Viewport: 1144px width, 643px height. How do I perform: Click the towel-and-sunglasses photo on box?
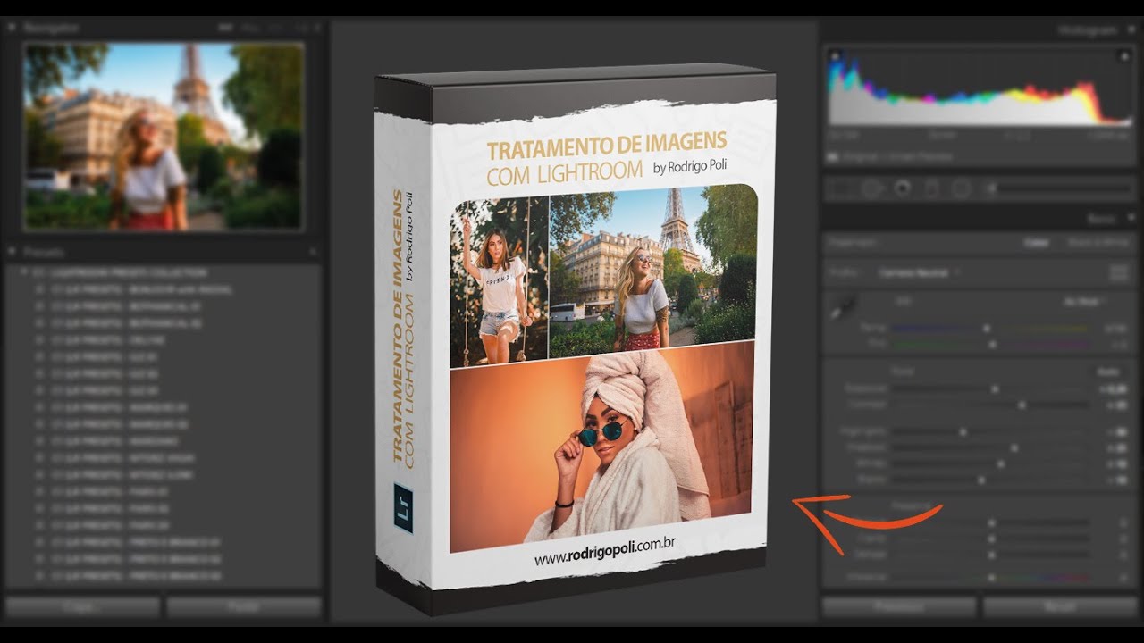click(x=601, y=447)
